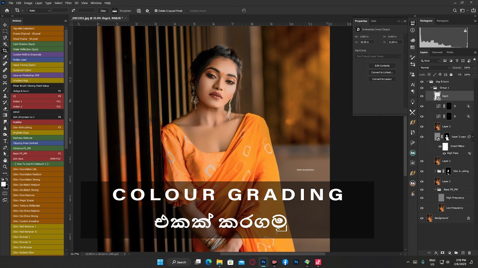
Task: Switch to the Channels tab
Action: point(437,52)
